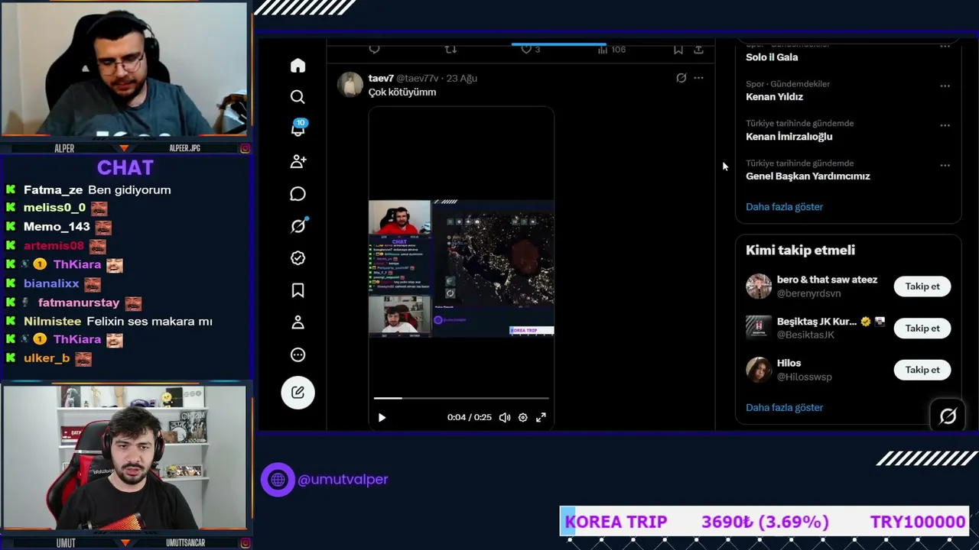Screen dimensions: 979x550
Task: View analytics showing 106 views
Action: 611,49
